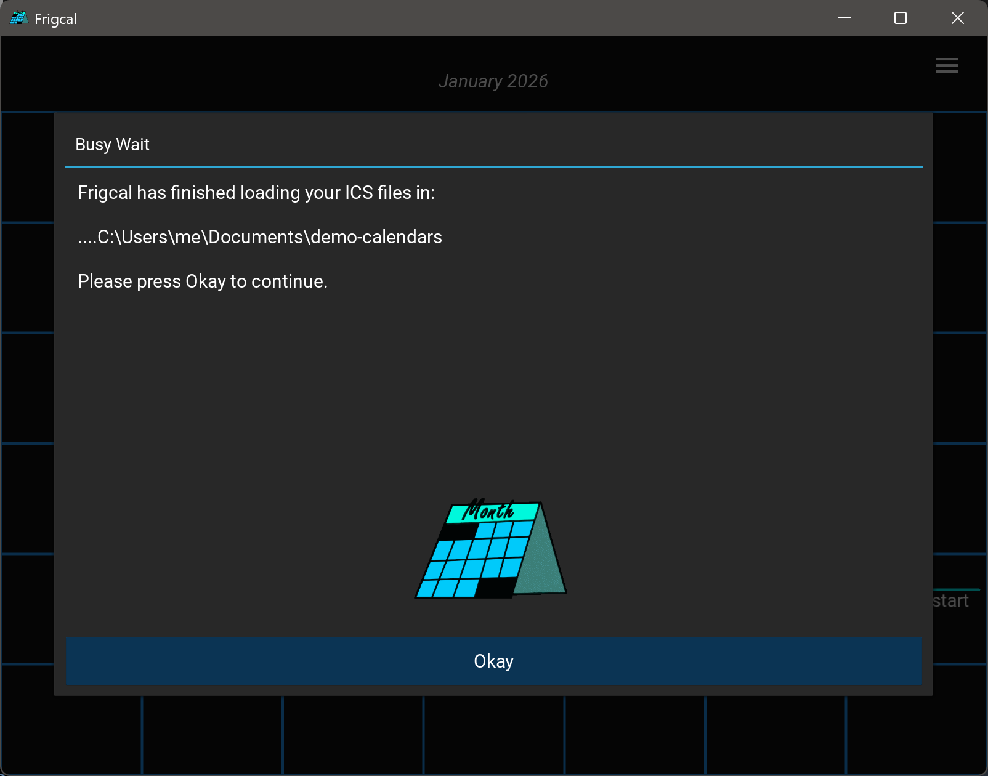This screenshot has height=776, width=988.
Task: Minimize the Frigcal window
Action: coord(844,18)
